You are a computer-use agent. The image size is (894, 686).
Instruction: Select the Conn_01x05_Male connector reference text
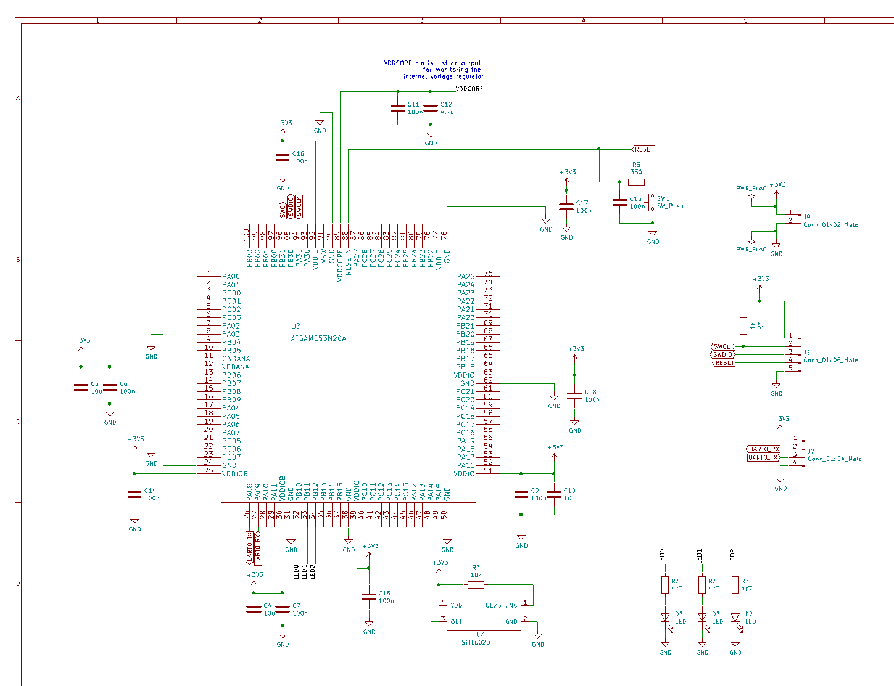830,360
